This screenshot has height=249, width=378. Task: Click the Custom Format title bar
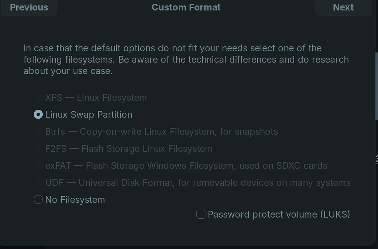tap(186, 7)
